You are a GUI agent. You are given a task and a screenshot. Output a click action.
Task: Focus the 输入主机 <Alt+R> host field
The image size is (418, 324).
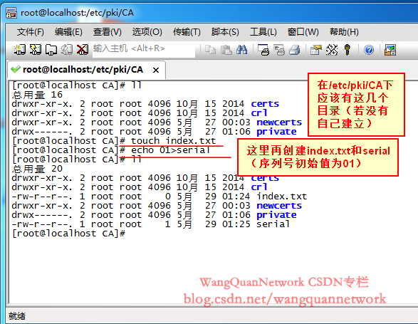(143, 49)
